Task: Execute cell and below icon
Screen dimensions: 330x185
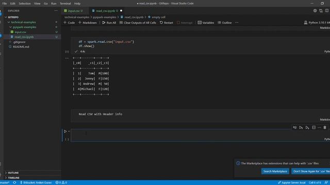Action: tap(307, 127)
